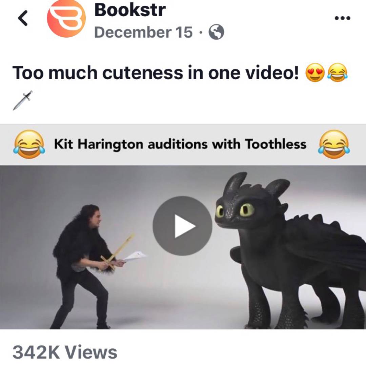The width and height of the screenshot is (366, 366).
Task: Click the laughing emoji in post caption
Action: point(338,73)
